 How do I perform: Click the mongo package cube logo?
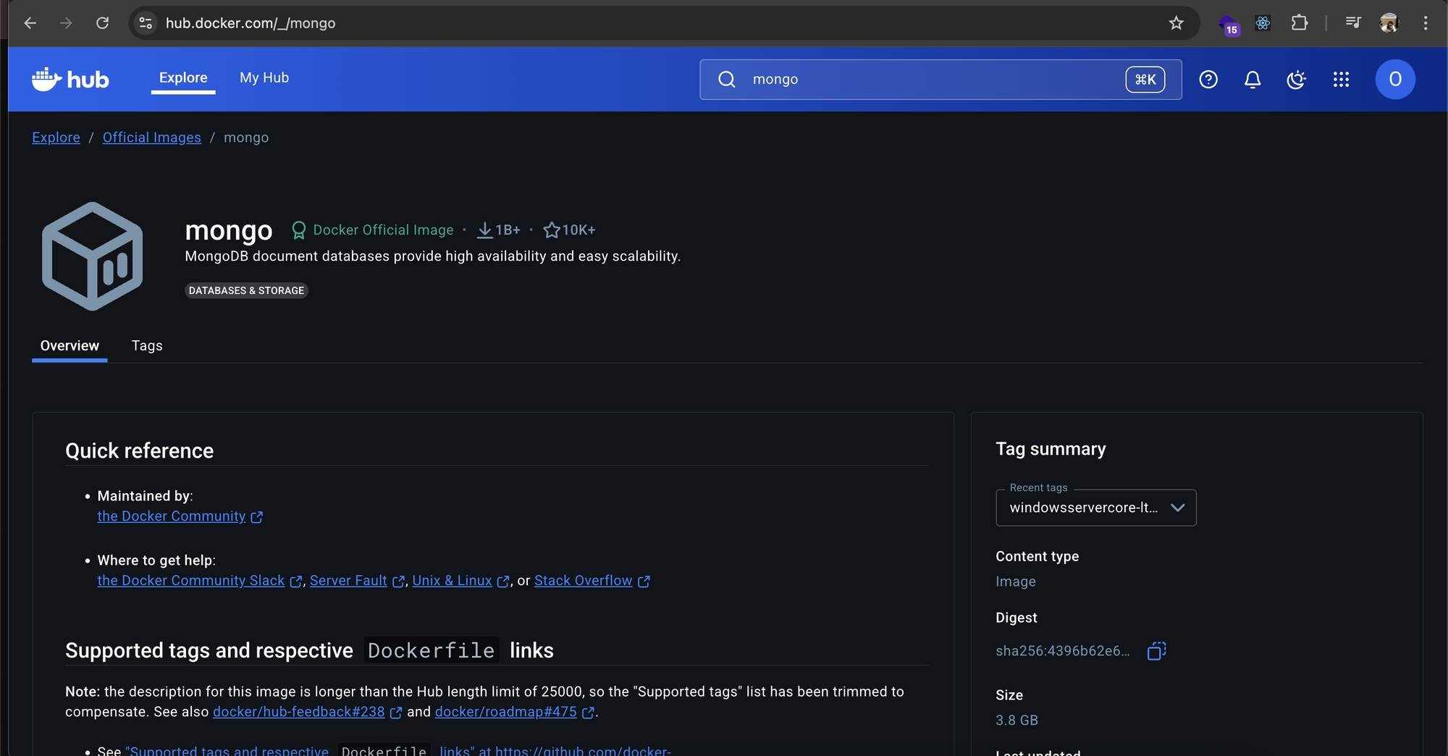click(x=92, y=255)
